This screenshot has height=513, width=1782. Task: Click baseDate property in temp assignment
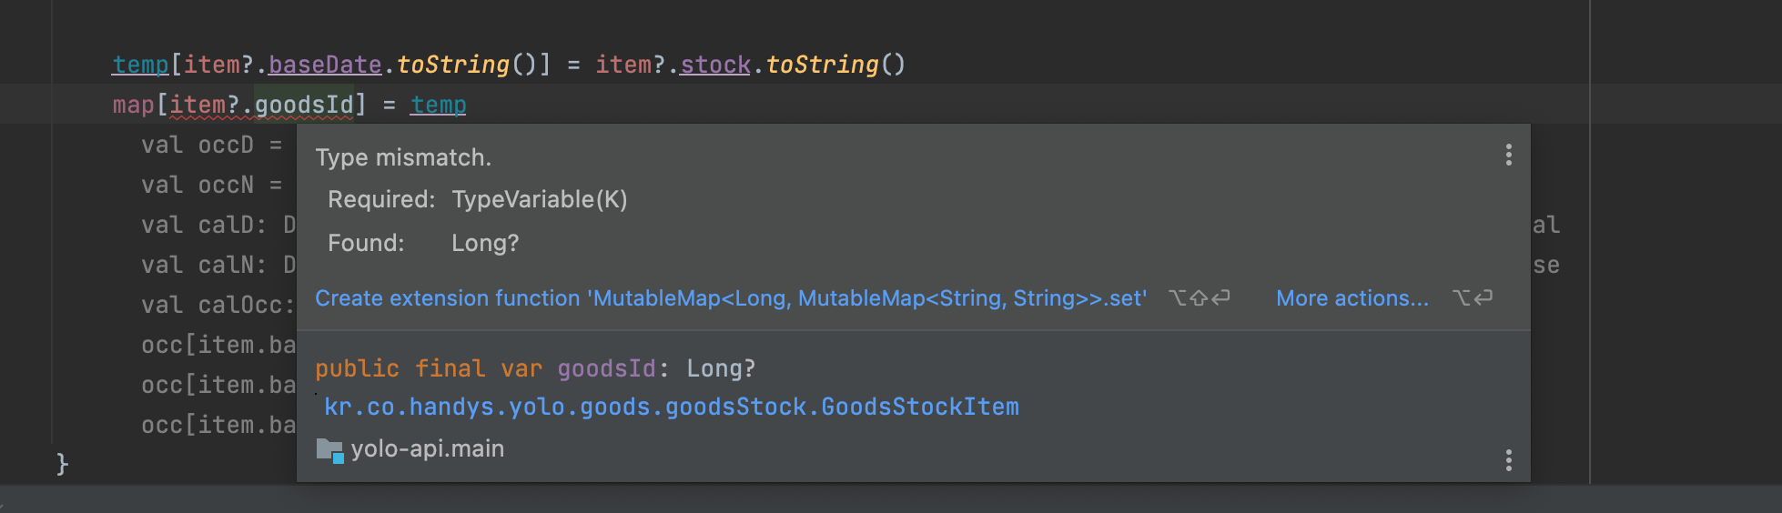point(325,65)
